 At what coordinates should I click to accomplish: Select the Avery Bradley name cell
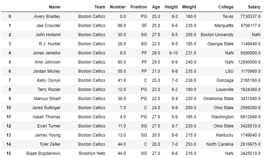pos(47,17)
